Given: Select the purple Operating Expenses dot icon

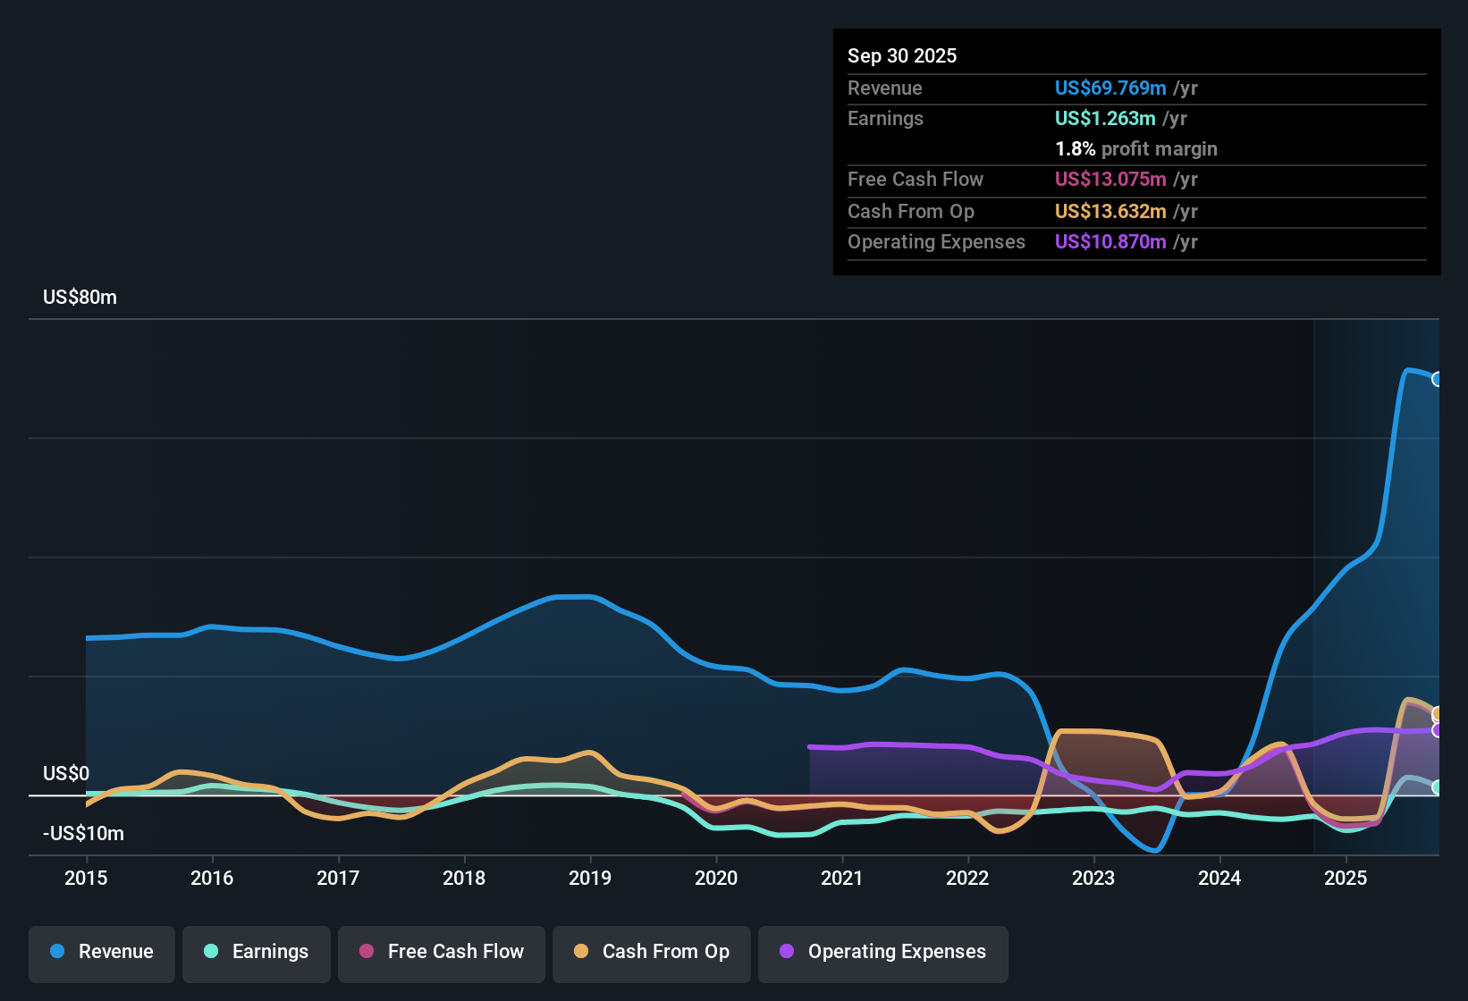Looking at the screenshot, I should (x=786, y=953).
